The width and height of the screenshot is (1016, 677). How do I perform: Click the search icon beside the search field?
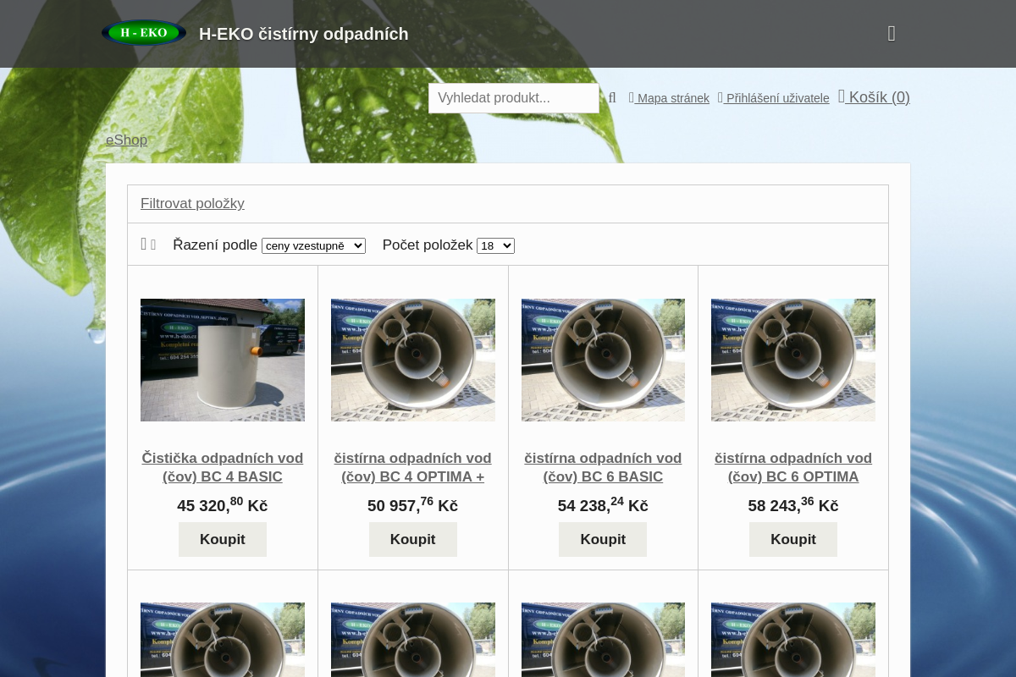coord(612,98)
